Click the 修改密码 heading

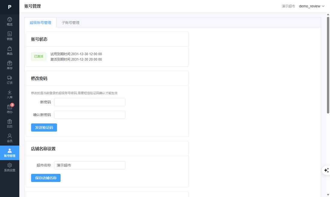click(x=39, y=78)
